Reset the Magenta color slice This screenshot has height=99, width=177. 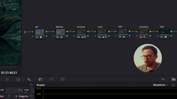click(x=31, y=96)
